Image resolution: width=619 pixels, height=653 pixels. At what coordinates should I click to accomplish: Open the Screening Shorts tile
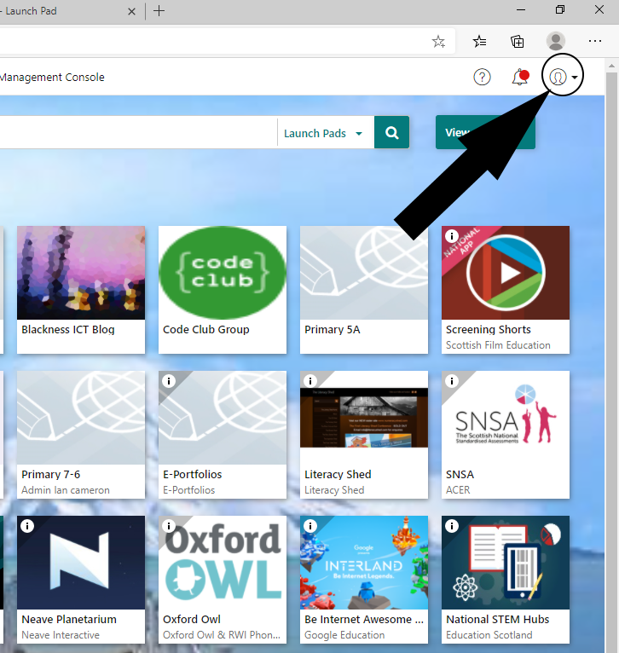506,290
